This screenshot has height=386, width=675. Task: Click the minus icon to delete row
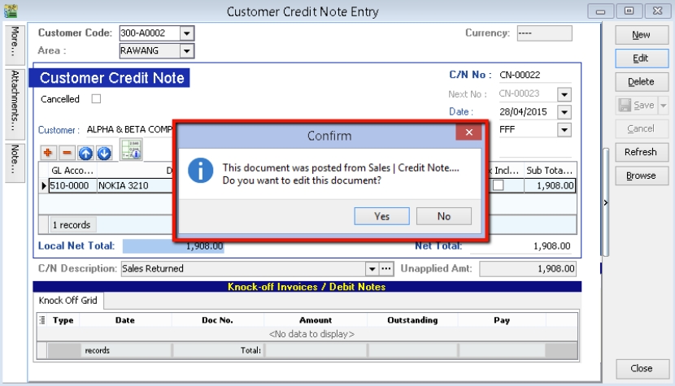click(67, 153)
